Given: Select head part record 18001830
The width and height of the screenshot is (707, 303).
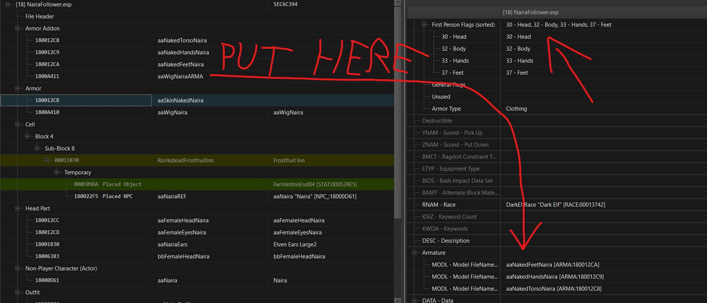Looking at the screenshot, I should 47,244.
